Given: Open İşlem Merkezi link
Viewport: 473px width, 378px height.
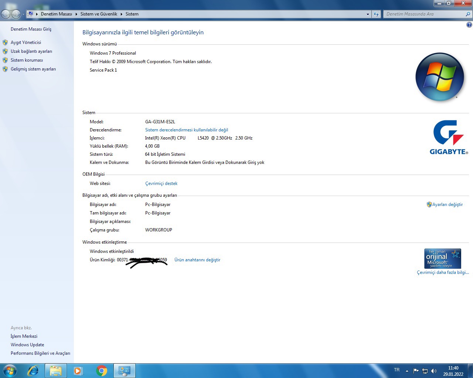Looking at the screenshot, I should 24,336.
